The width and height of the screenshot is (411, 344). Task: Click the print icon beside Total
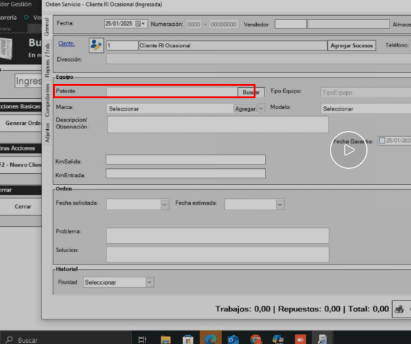click(398, 309)
